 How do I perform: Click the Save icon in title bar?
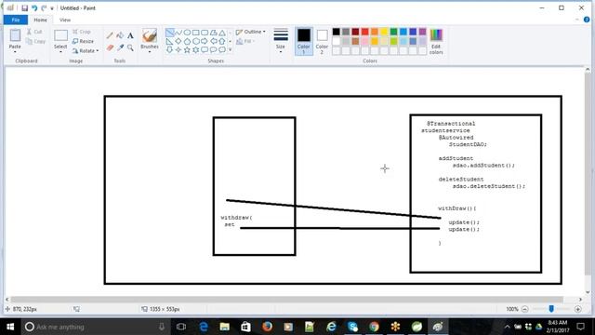tap(25, 8)
